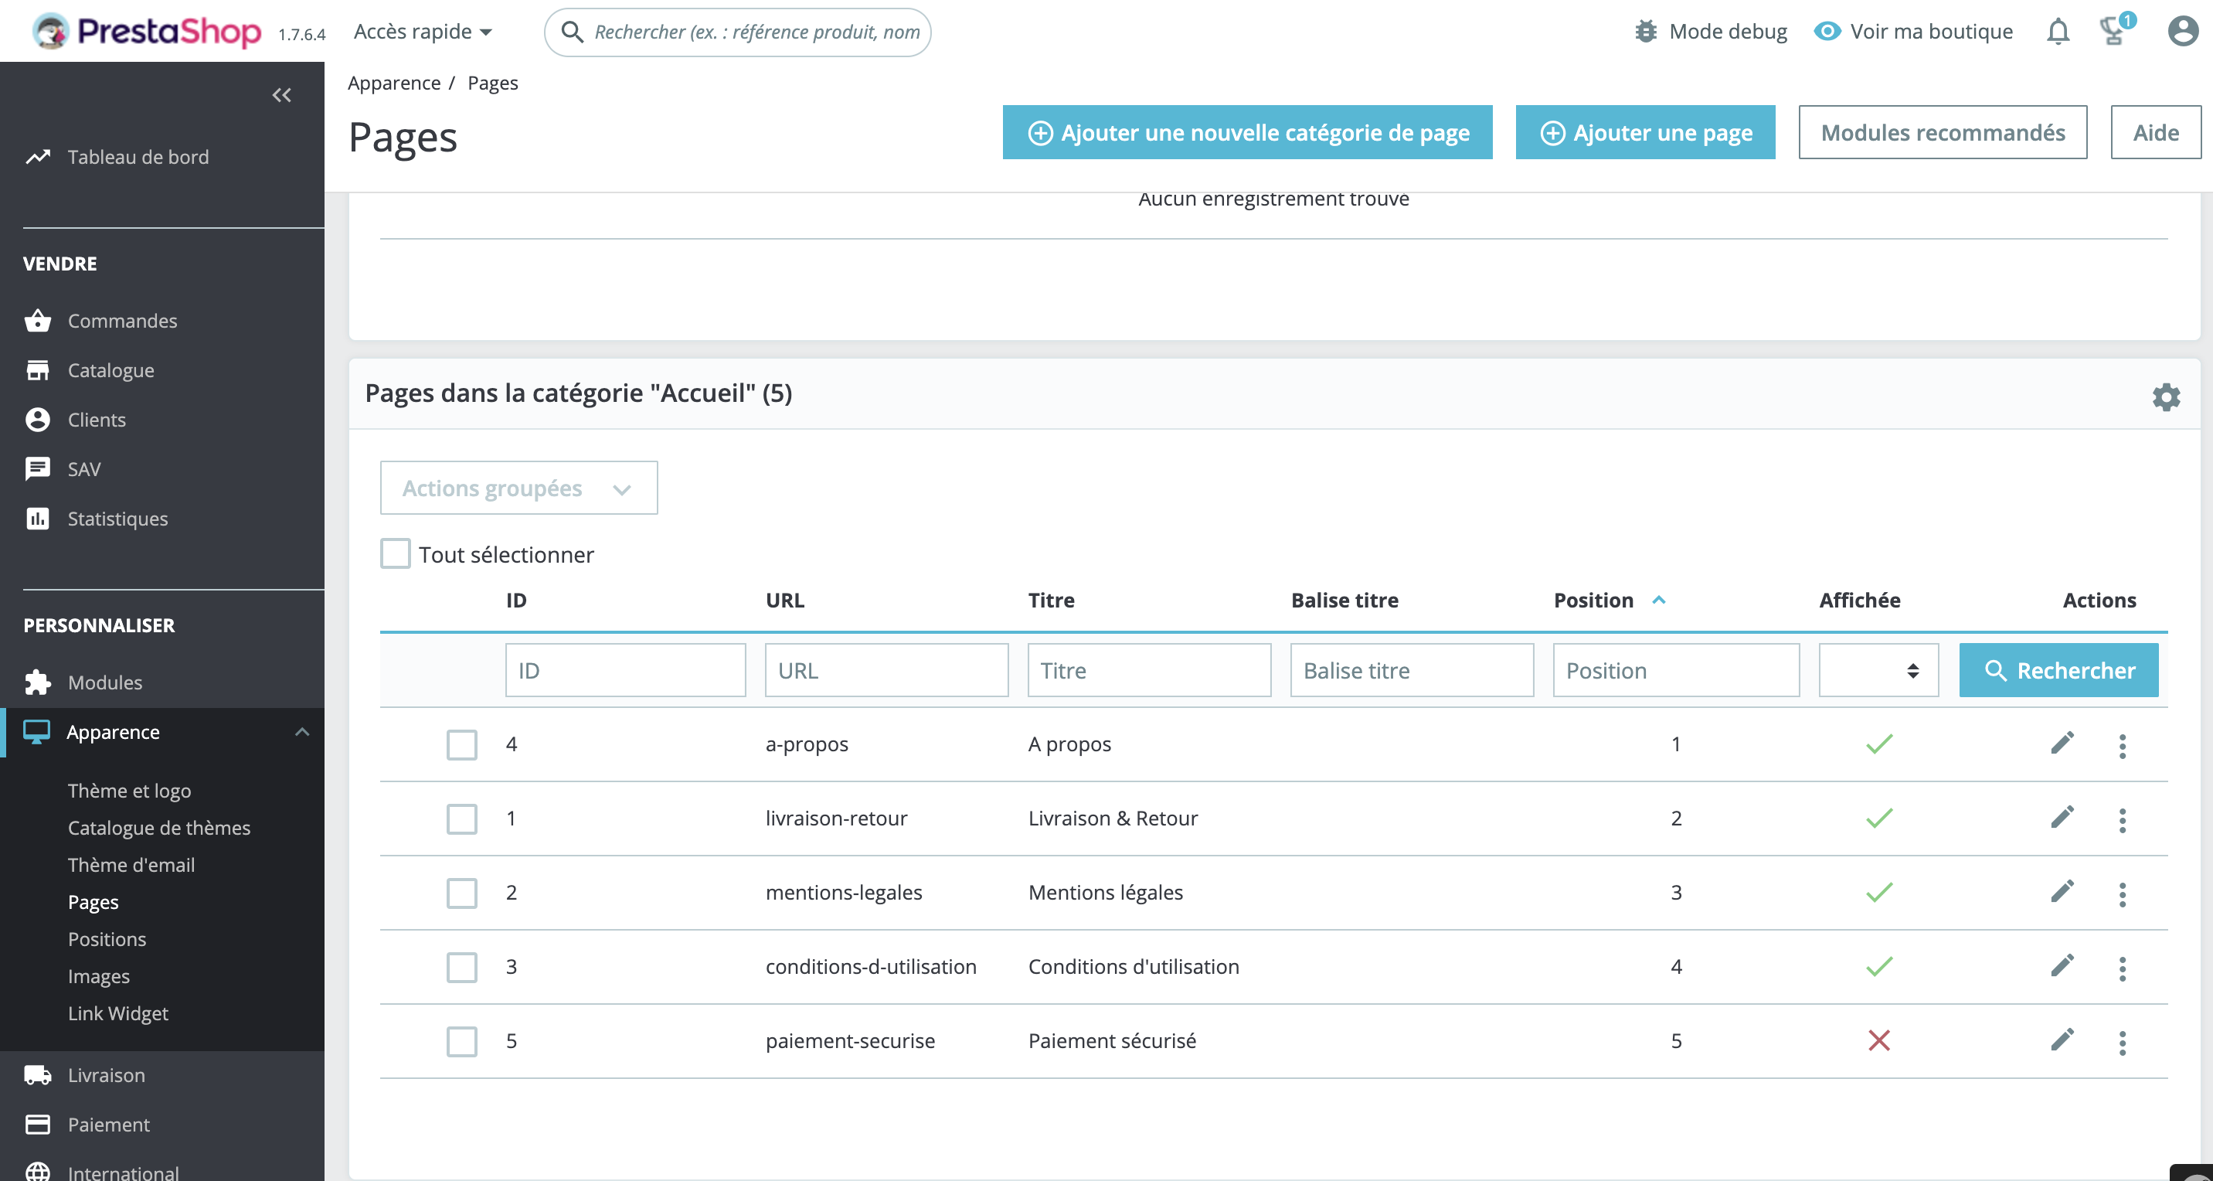Toggle the displayed status of A propos
Screen dimensions: 2213x1181
tap(1879, 744)
